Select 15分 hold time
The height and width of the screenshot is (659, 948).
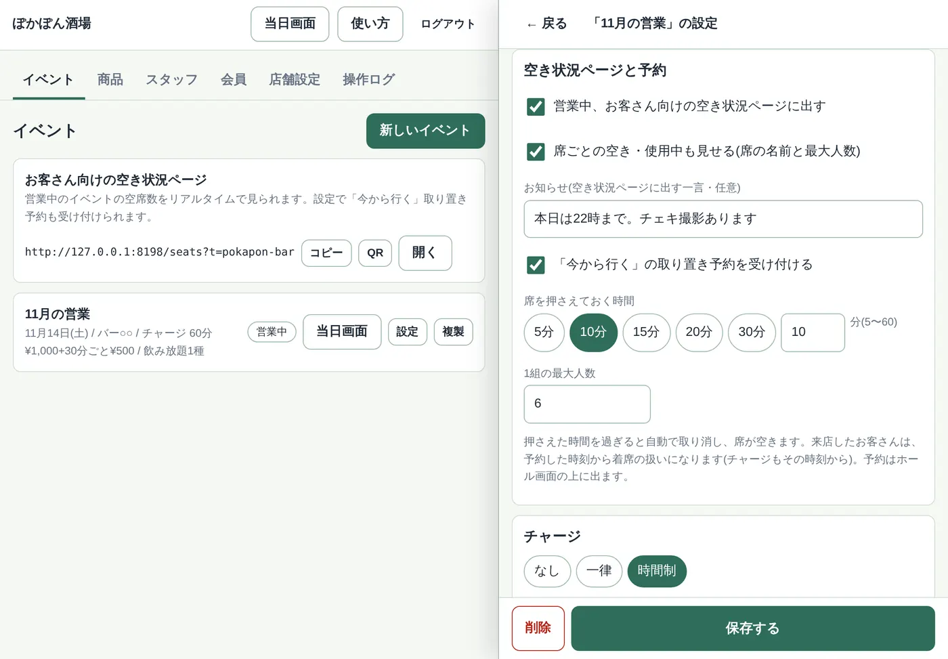click(646, 333)
